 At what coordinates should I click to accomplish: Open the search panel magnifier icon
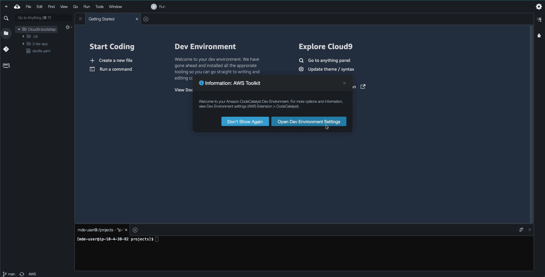[6, 18]
